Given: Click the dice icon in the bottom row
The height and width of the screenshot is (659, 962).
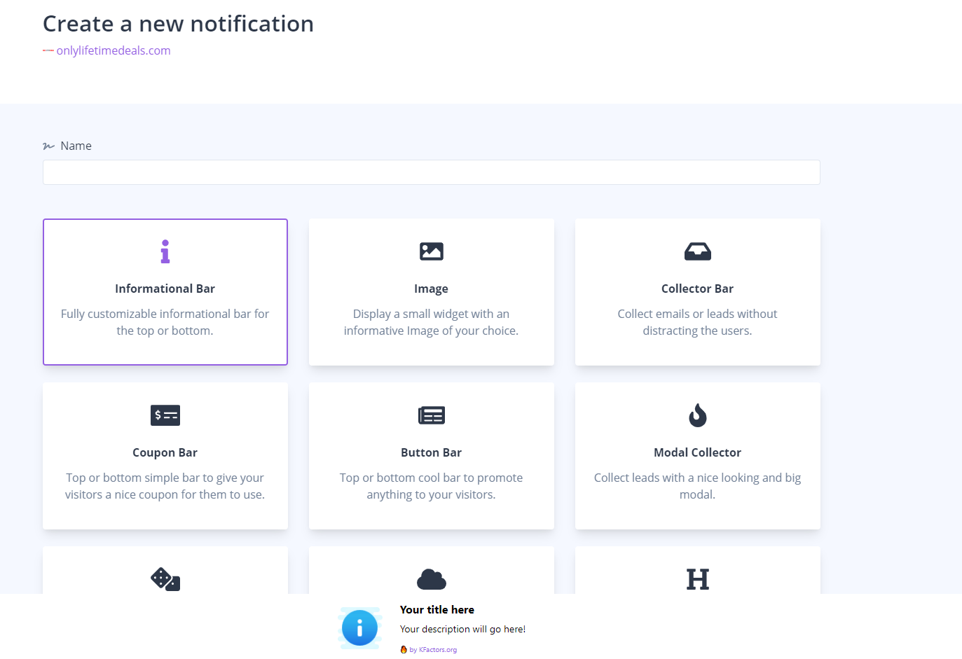Looking at the screenshot, I should pos(165,579).
